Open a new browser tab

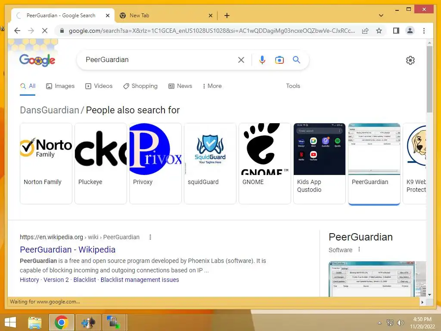[x=227, y=16]
